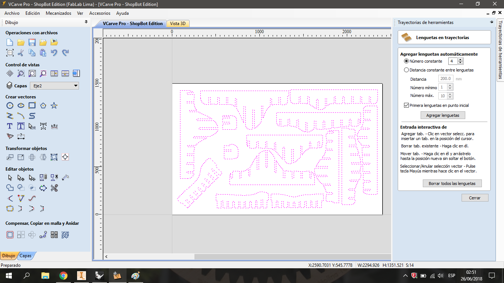Select Número constante radio button

coord(406,61)
